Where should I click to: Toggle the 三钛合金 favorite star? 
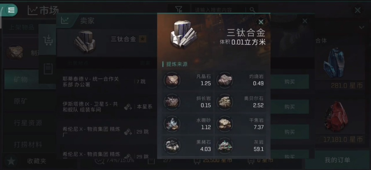(x=142, y=39)
